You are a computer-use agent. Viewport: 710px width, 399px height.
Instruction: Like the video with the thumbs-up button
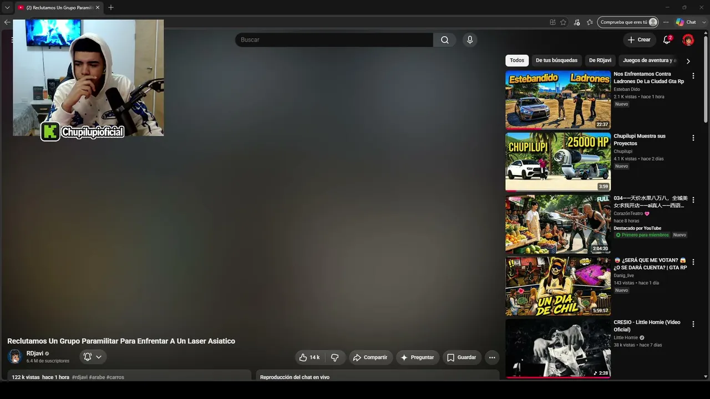[310, 357]
